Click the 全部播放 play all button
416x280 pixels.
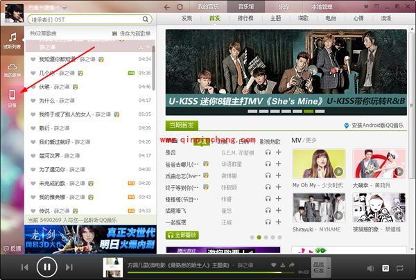[x=184, y=236]
